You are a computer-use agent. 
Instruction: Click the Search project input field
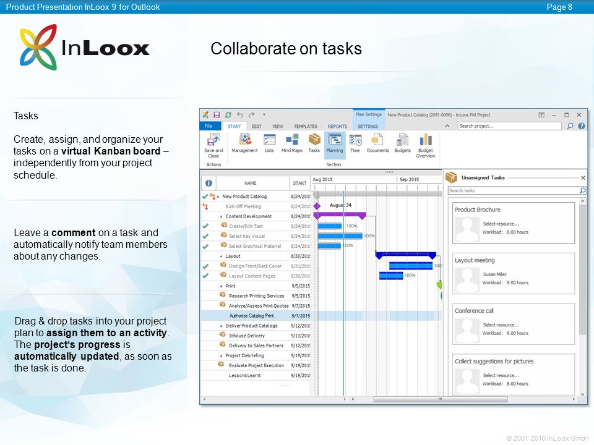pyautogui.click(x=509, y=126)
